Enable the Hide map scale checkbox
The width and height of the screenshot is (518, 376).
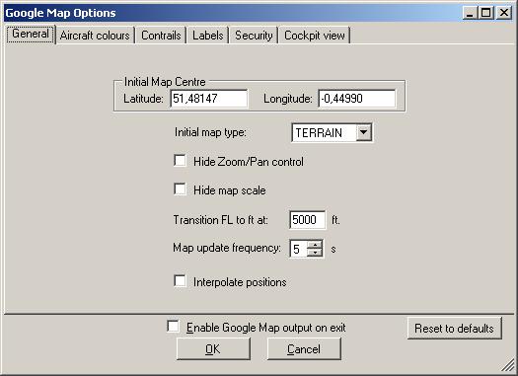(x=180, y=189)
